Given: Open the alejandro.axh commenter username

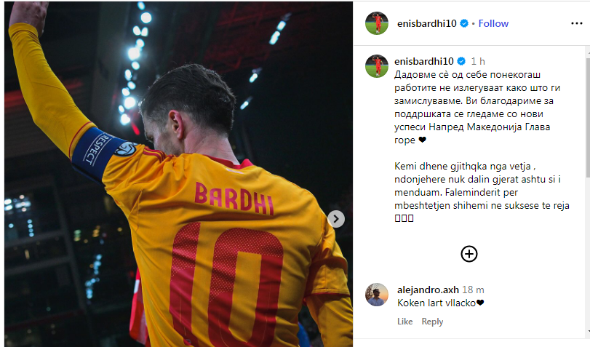Looking at the screenshot, I should click(x=428, y=290).
